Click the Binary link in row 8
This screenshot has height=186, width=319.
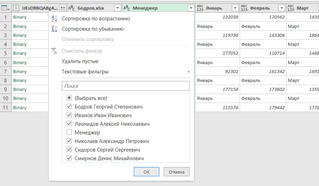click(20, 80)
